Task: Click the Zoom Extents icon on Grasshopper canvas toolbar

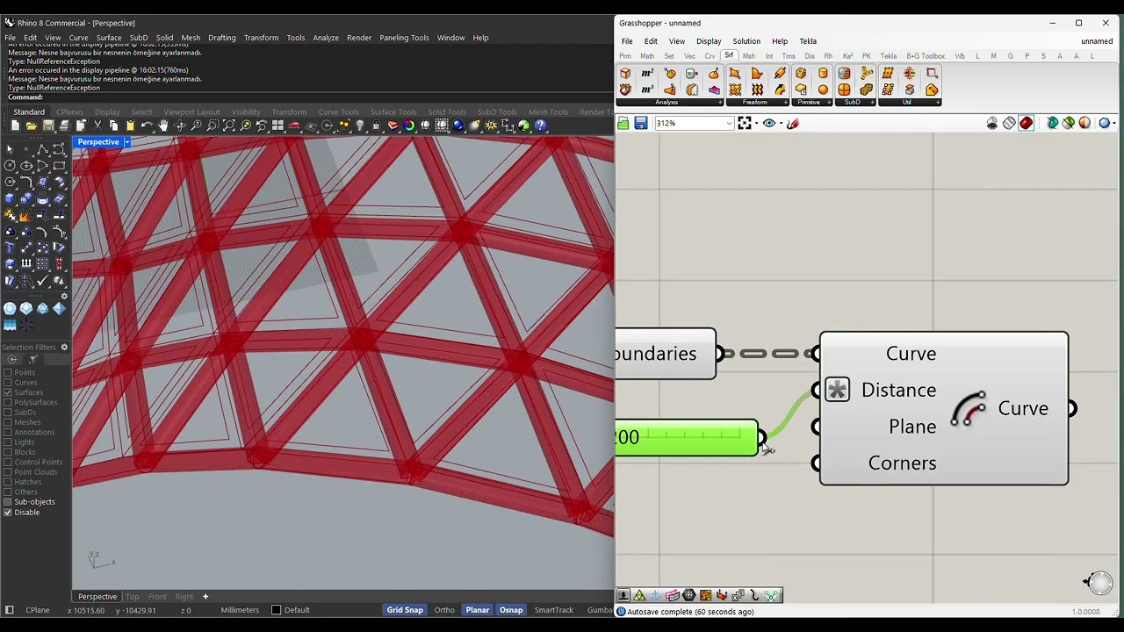Action: tap(745, 124)
